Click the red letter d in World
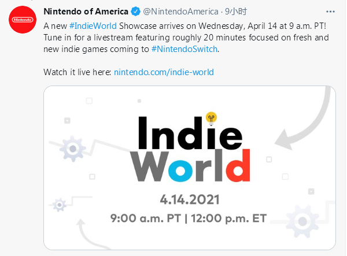Screen dimensions: 347x256 pyautogui.click(x=238, y=165)
